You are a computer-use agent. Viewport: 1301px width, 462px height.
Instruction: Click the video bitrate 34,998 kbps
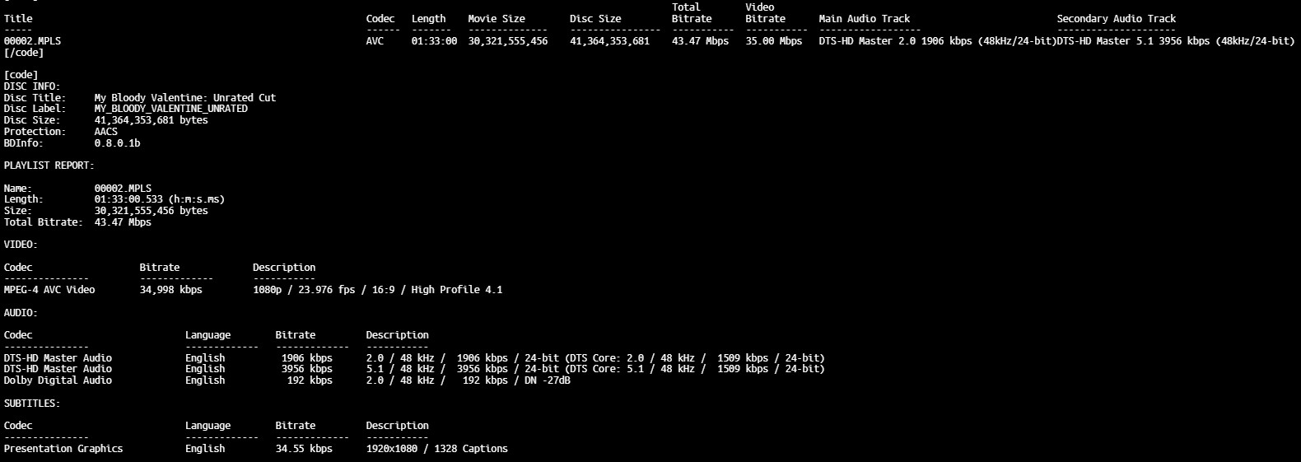coord(170,290)
